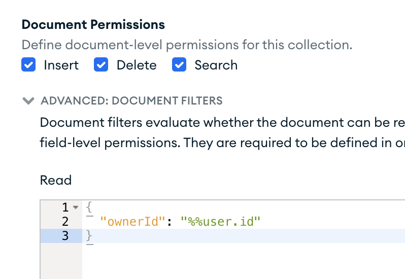The width and height of the screenshot is (405, 279).
Task: Click the Read filter label
Action: pyautogui.click(x=56, y=180)
